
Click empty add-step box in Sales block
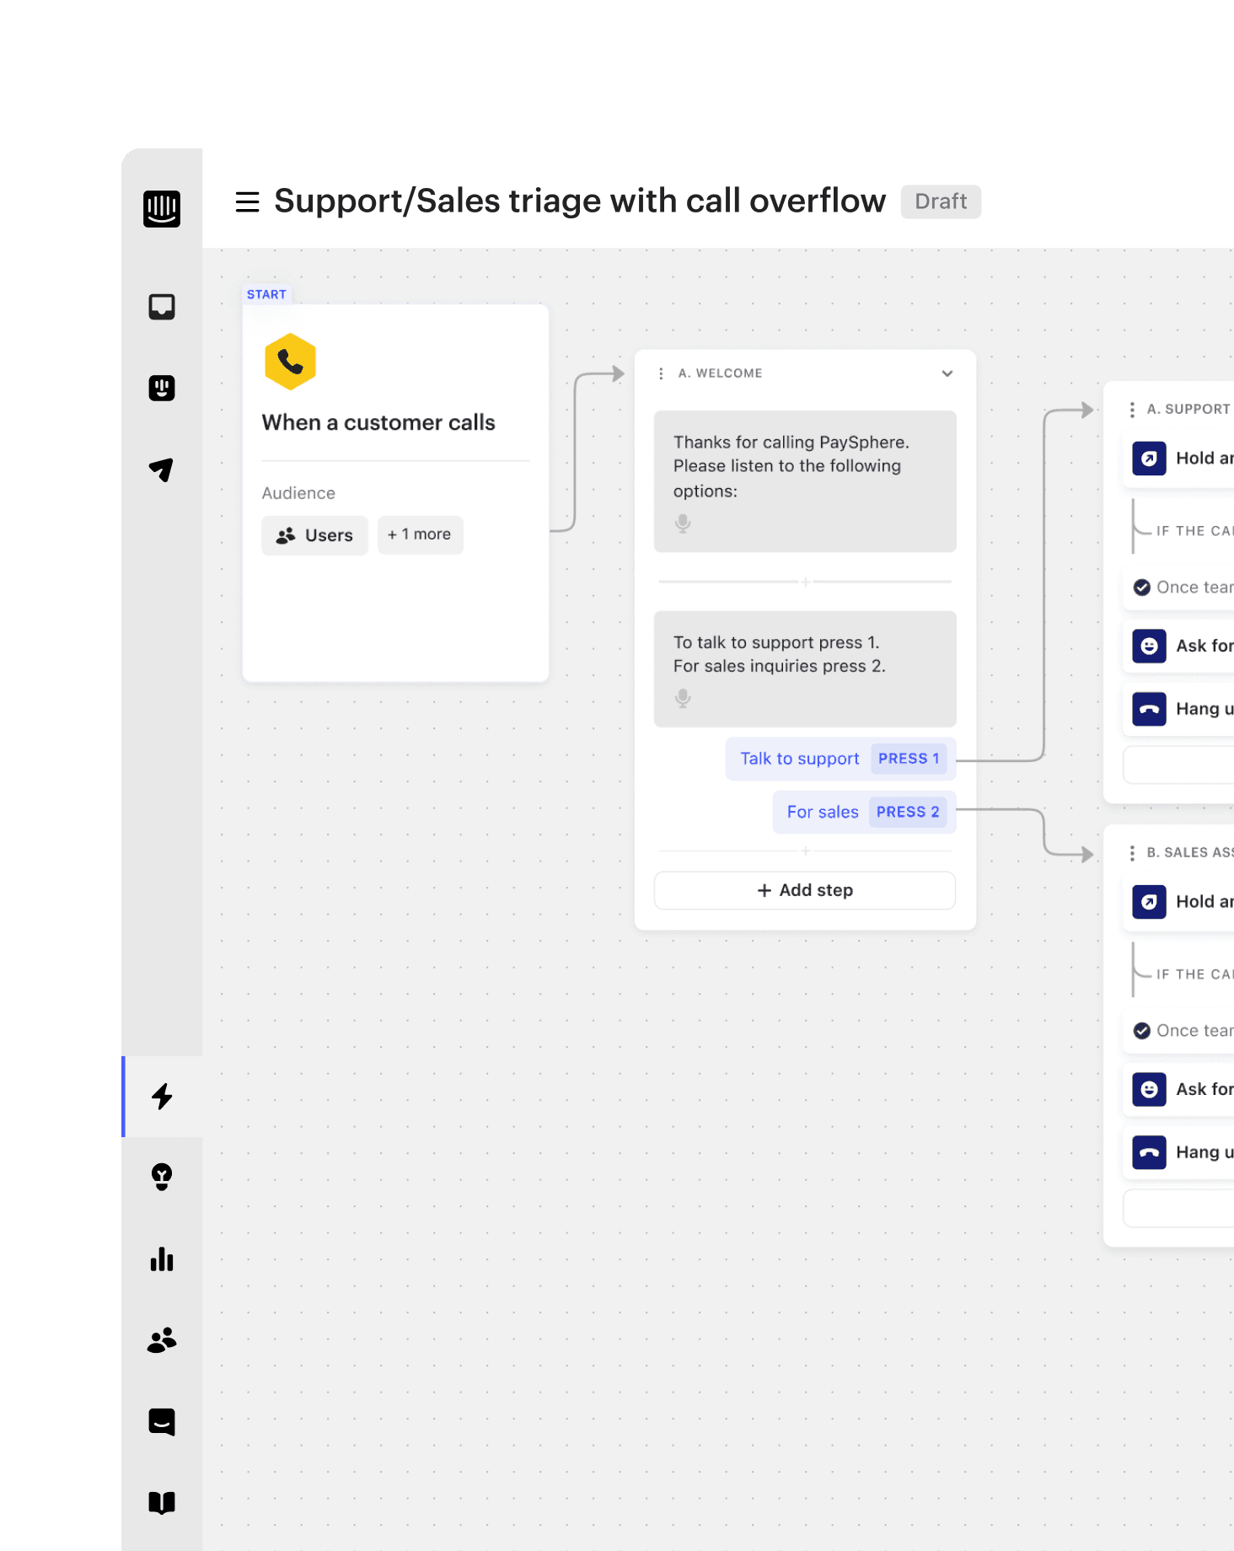(1179, 1209)
